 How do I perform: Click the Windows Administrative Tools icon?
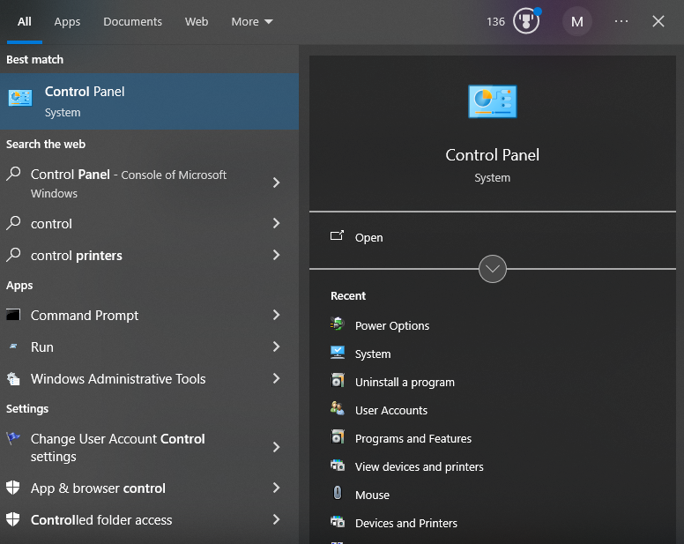[13, 378]
